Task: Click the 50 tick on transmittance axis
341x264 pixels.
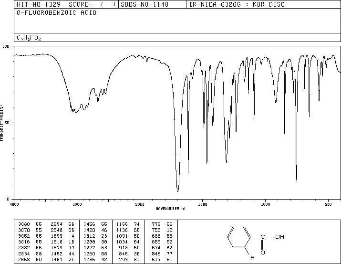Action: 7,123
